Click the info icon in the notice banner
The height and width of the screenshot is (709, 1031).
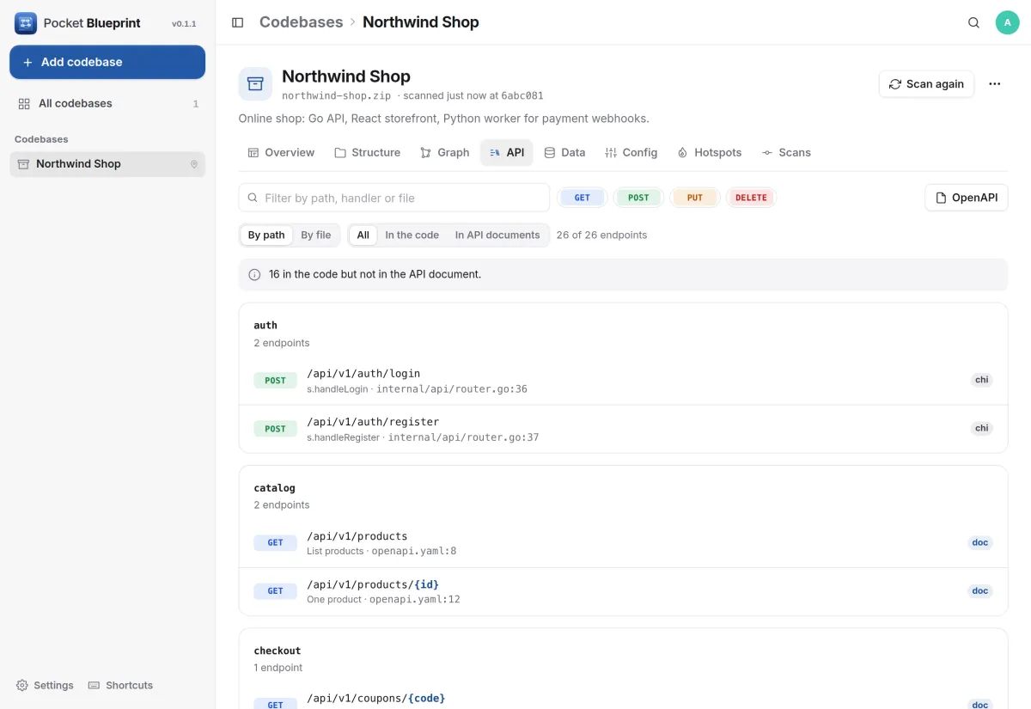coord(254,275)
